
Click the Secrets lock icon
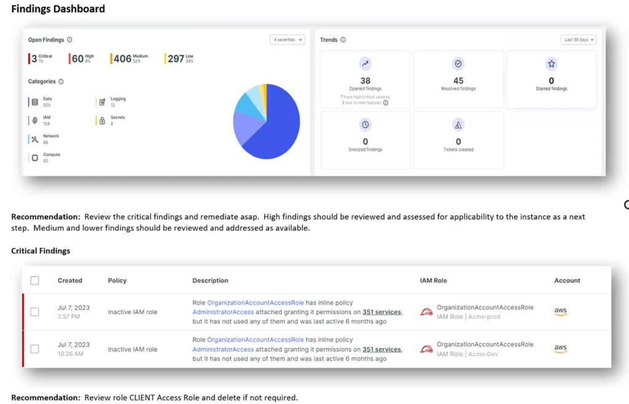tap(103, 120)
